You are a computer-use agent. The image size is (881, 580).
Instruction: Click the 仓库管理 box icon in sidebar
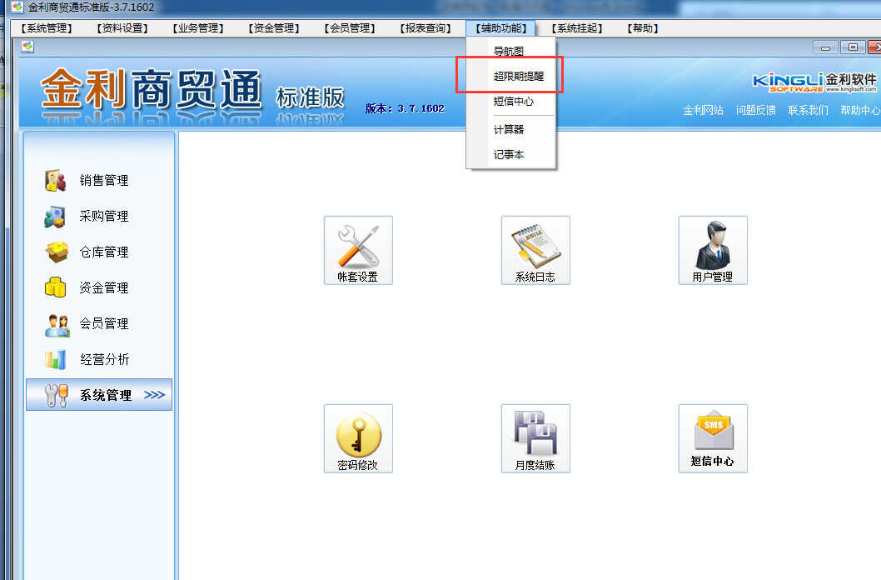pyautogui.click(x=56, y=252)
